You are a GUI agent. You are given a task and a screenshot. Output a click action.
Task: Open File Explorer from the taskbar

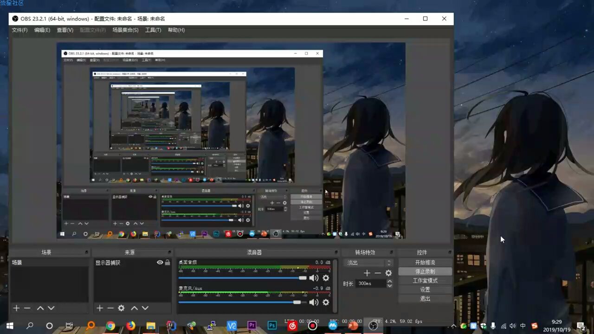pyautogui.click(x=151, y=326)
